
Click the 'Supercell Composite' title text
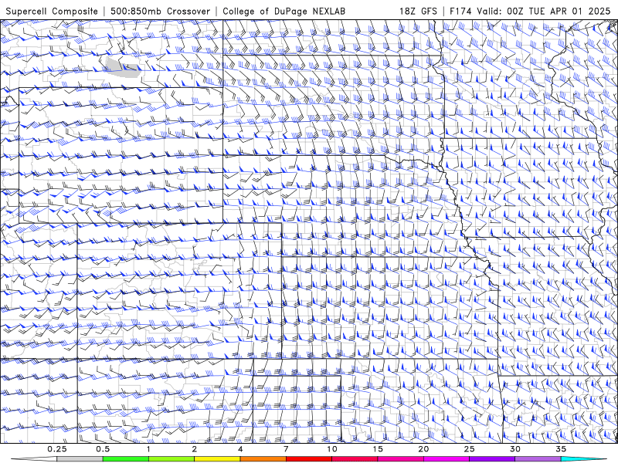tap(52, 11)
